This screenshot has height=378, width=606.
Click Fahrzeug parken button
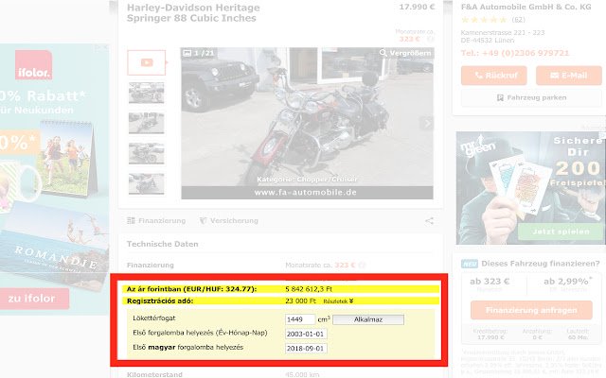point(531,98)
